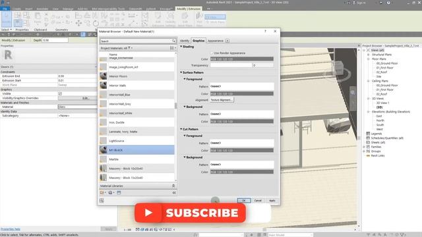Click the Revit help icon in title bar
The image size is (422, 237).
click(388, 3)
